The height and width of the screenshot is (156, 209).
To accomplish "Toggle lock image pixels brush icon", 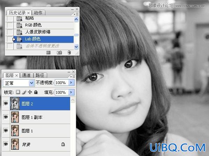I will pyautogui.click(x=24, y=92).
